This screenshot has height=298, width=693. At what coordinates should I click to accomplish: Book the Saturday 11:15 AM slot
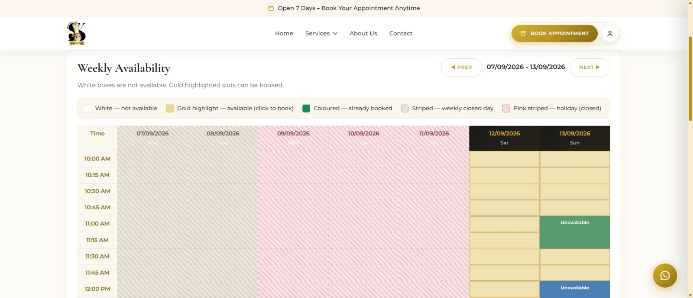tap(504, 240)
